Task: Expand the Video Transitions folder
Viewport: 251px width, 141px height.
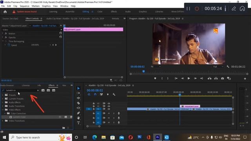Action: [2, 121]
